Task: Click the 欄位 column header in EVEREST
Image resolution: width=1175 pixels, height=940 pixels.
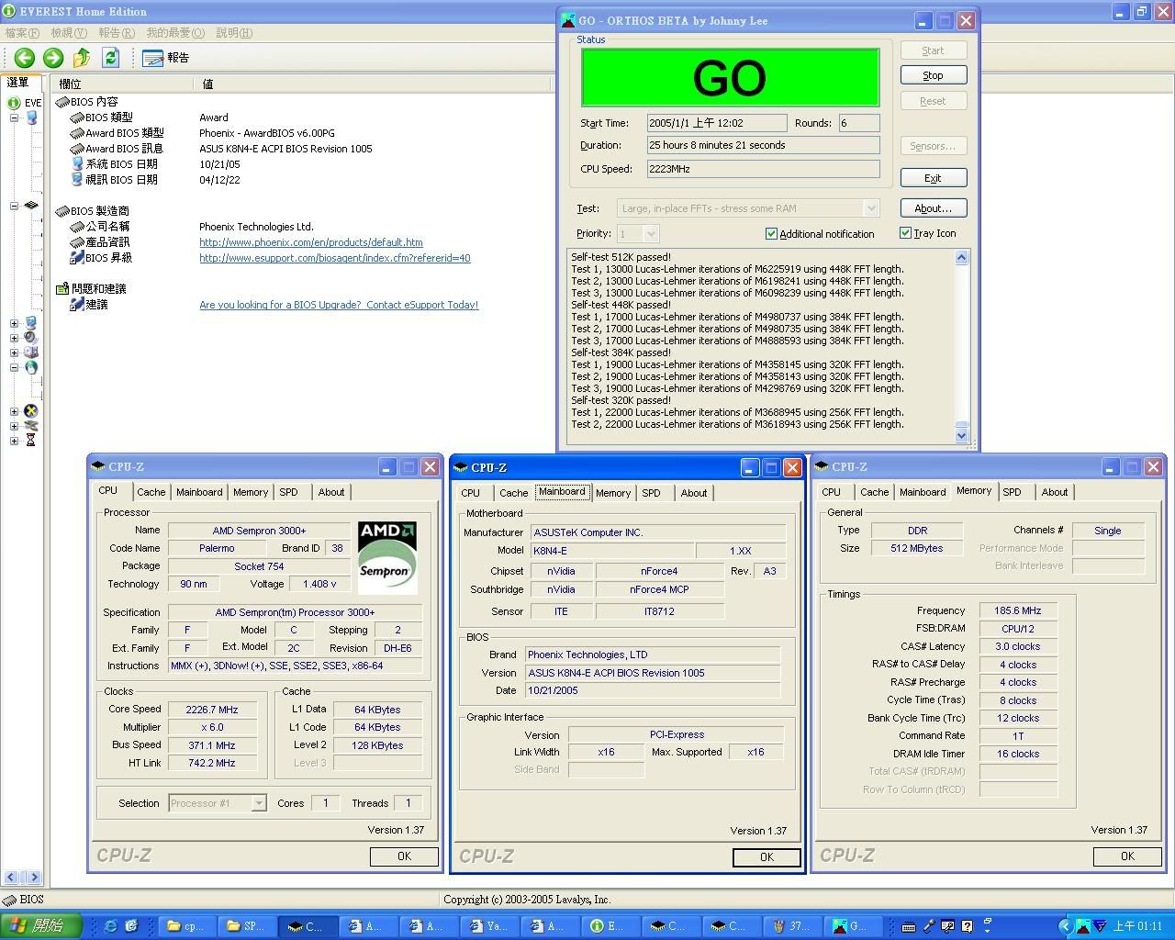Action: pos(123,84)
